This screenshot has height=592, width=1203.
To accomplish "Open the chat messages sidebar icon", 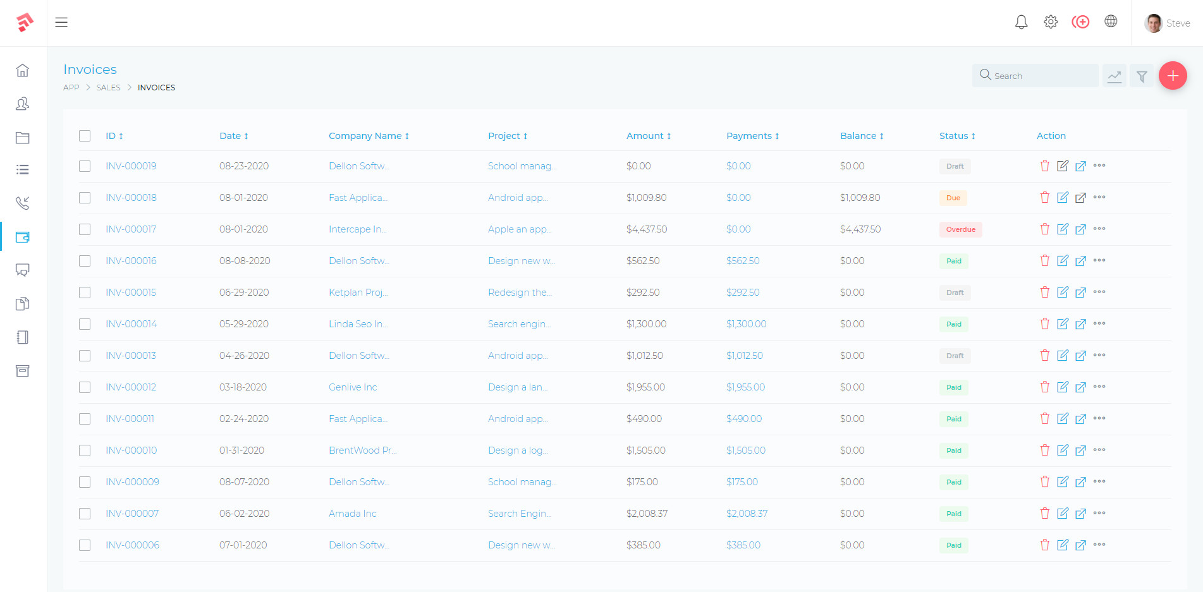I will click(23, 270).
